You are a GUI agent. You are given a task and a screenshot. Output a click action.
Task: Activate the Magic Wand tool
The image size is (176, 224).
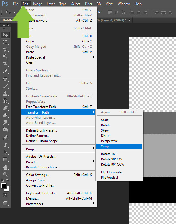point(5,57)
